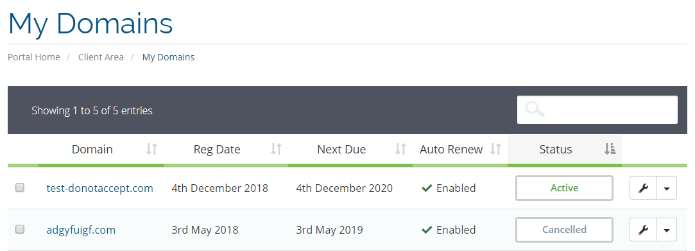Select the adgyfuigf.com row checkbox
This screenshot has height=251, width=695.
click(20, 229)
